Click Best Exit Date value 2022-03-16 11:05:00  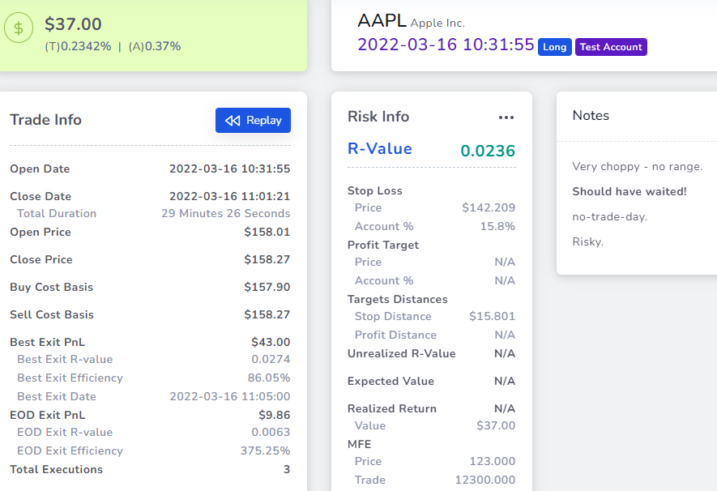(x=230, y=396)
